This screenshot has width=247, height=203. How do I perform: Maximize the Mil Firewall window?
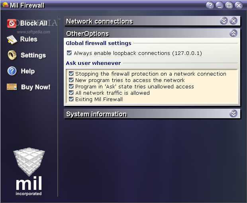pyautogui.click(x=229, y=5)
